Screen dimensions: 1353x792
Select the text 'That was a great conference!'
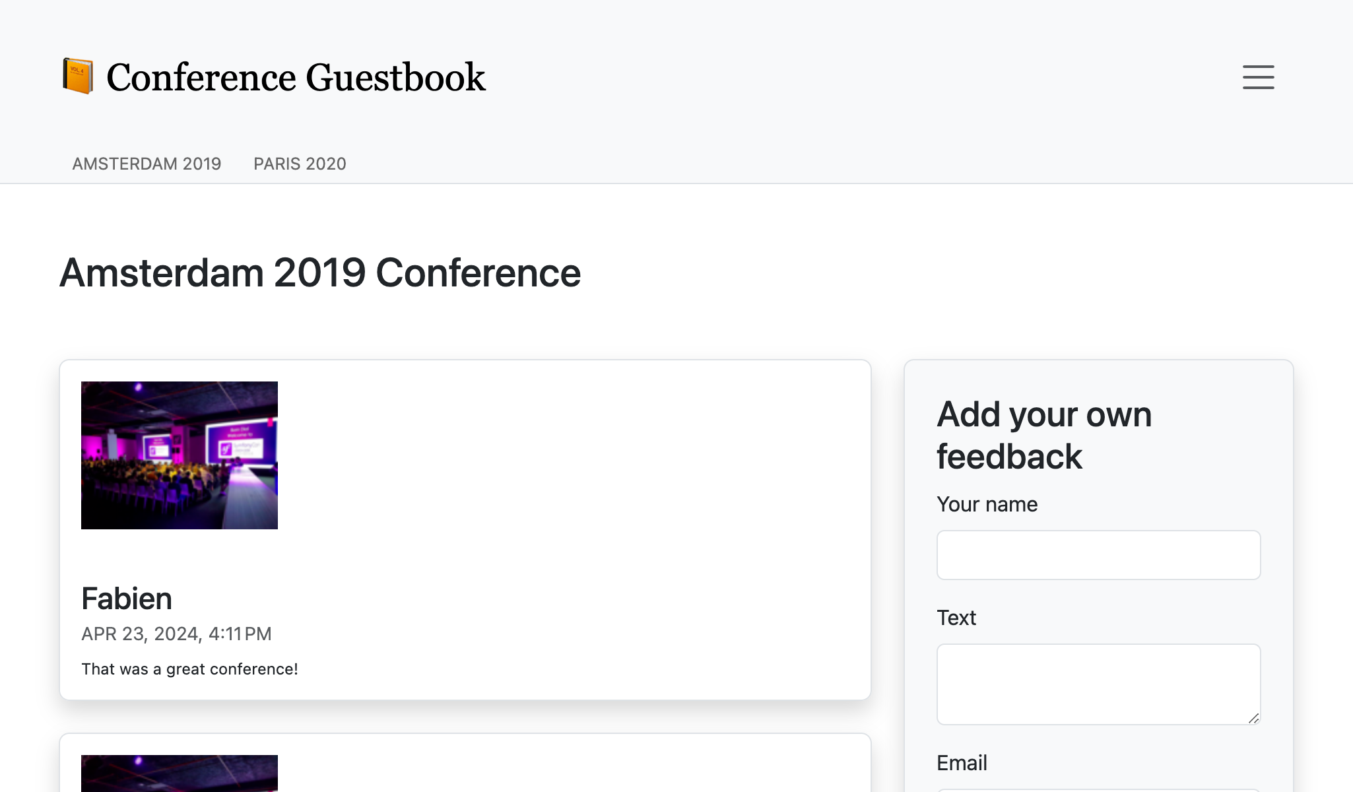190,669
